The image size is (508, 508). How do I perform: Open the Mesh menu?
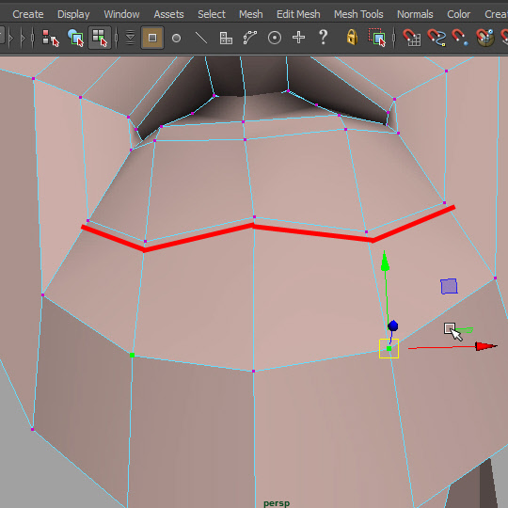point(251,14)
